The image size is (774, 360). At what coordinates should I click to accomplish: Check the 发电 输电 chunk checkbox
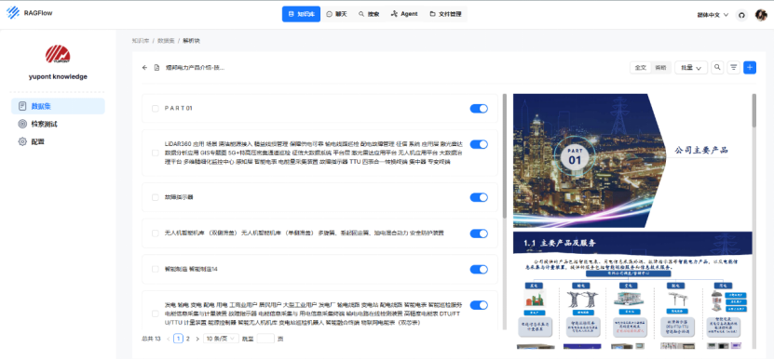[x=155, y=313]
